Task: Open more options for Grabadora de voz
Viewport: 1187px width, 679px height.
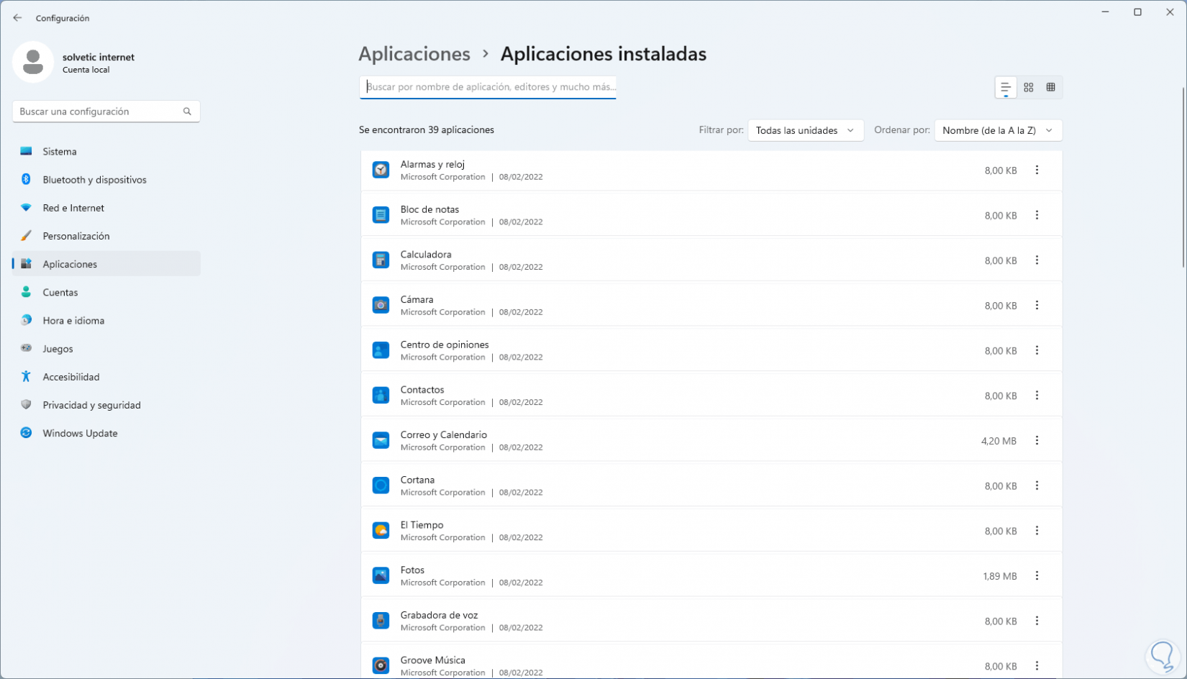Action: pyautogui.click(x=1037, y=621)
